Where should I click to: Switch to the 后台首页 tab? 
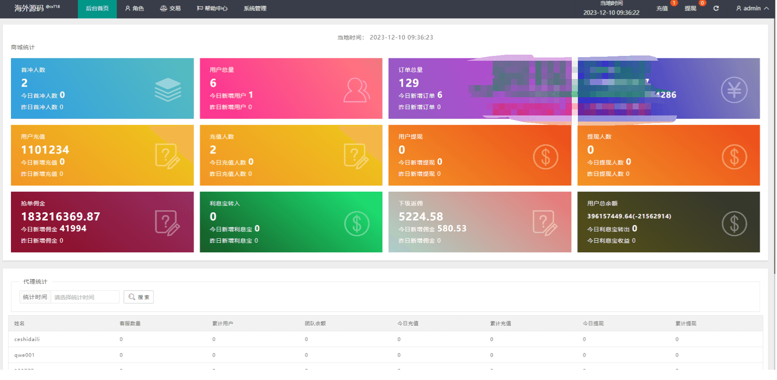[97, 9]
